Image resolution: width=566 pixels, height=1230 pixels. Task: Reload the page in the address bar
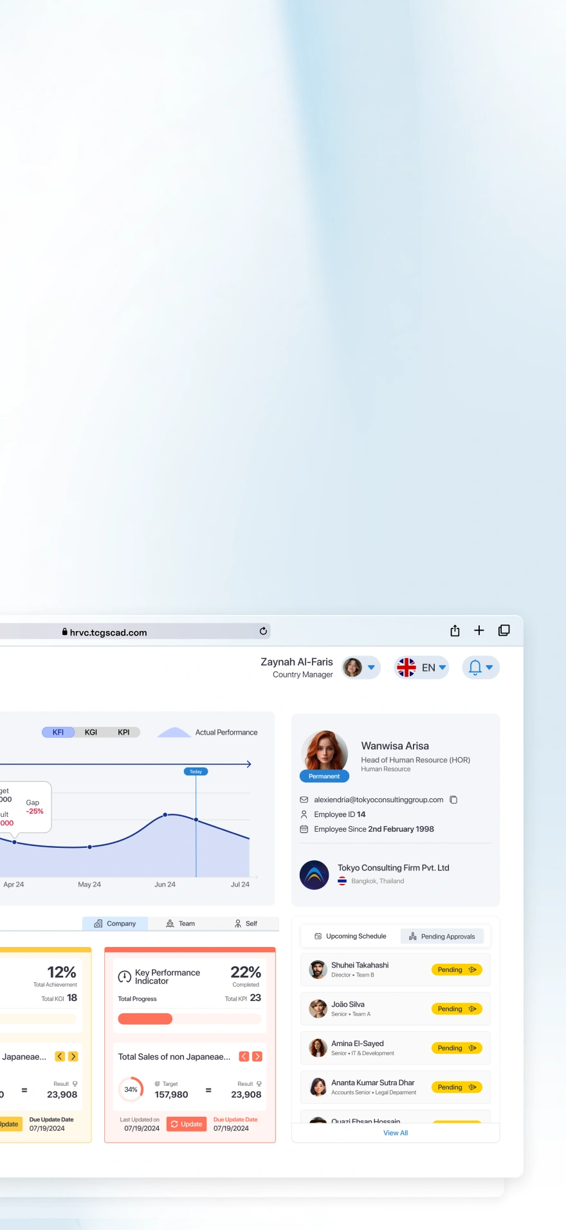[263, 631]
